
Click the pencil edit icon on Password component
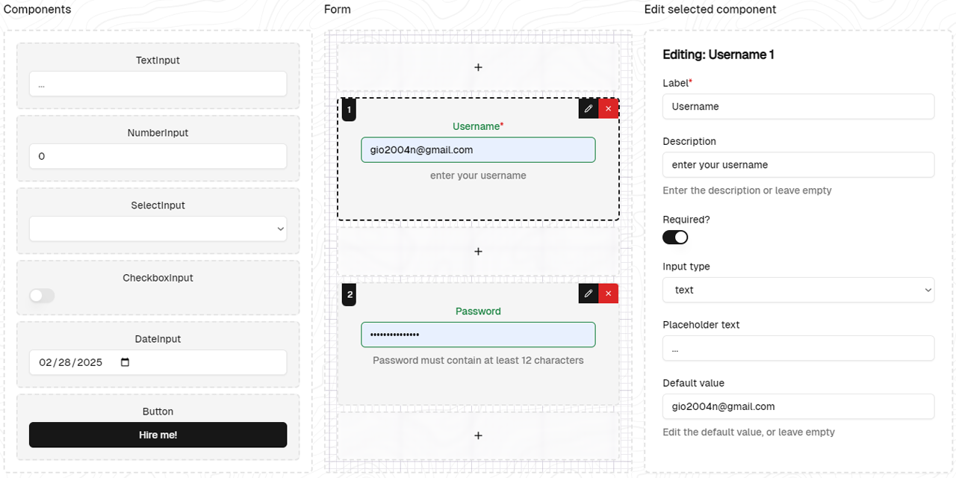(589, 294)
